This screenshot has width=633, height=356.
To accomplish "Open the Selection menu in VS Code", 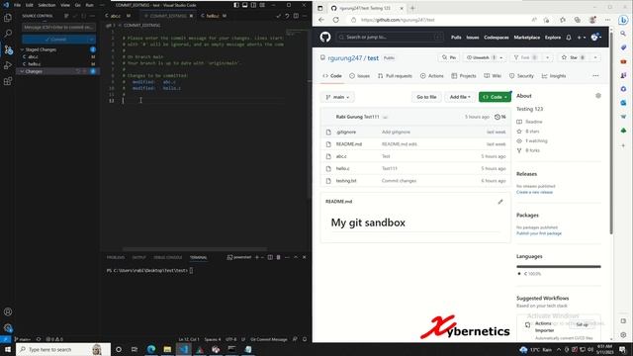I will tap(46, 5).
